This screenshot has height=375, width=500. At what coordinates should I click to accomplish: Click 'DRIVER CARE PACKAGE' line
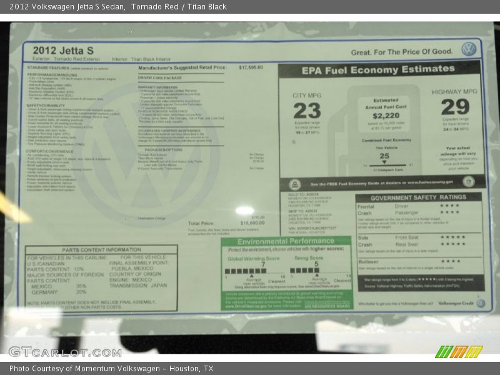tap(160, 77)
